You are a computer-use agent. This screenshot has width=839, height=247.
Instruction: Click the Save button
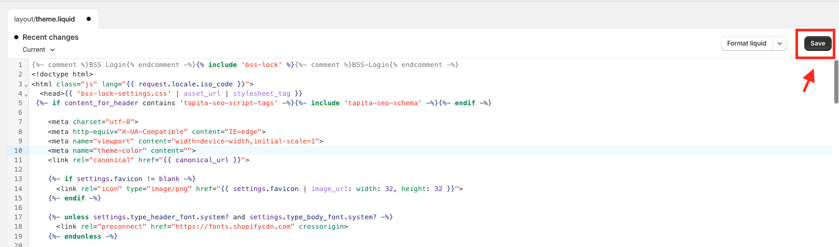(817, 43)
